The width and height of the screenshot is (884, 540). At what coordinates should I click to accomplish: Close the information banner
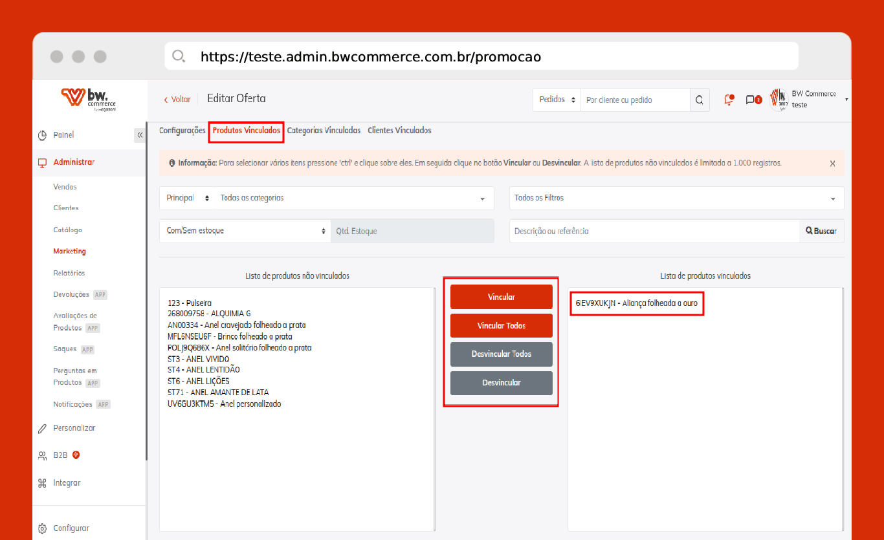point(832,164)
